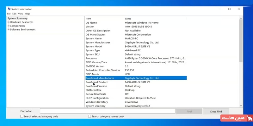Viewport: 253px width, 126px height.
Task: Click the Find button
Action: pos(189,111)
